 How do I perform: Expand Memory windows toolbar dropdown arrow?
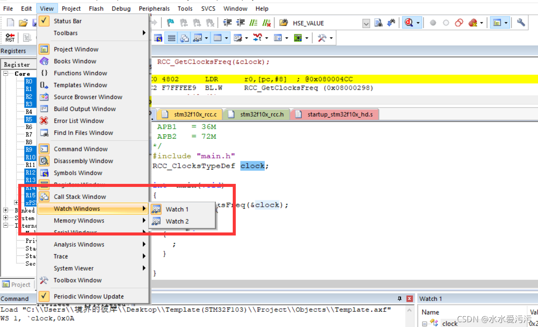[x=227, y=38]
